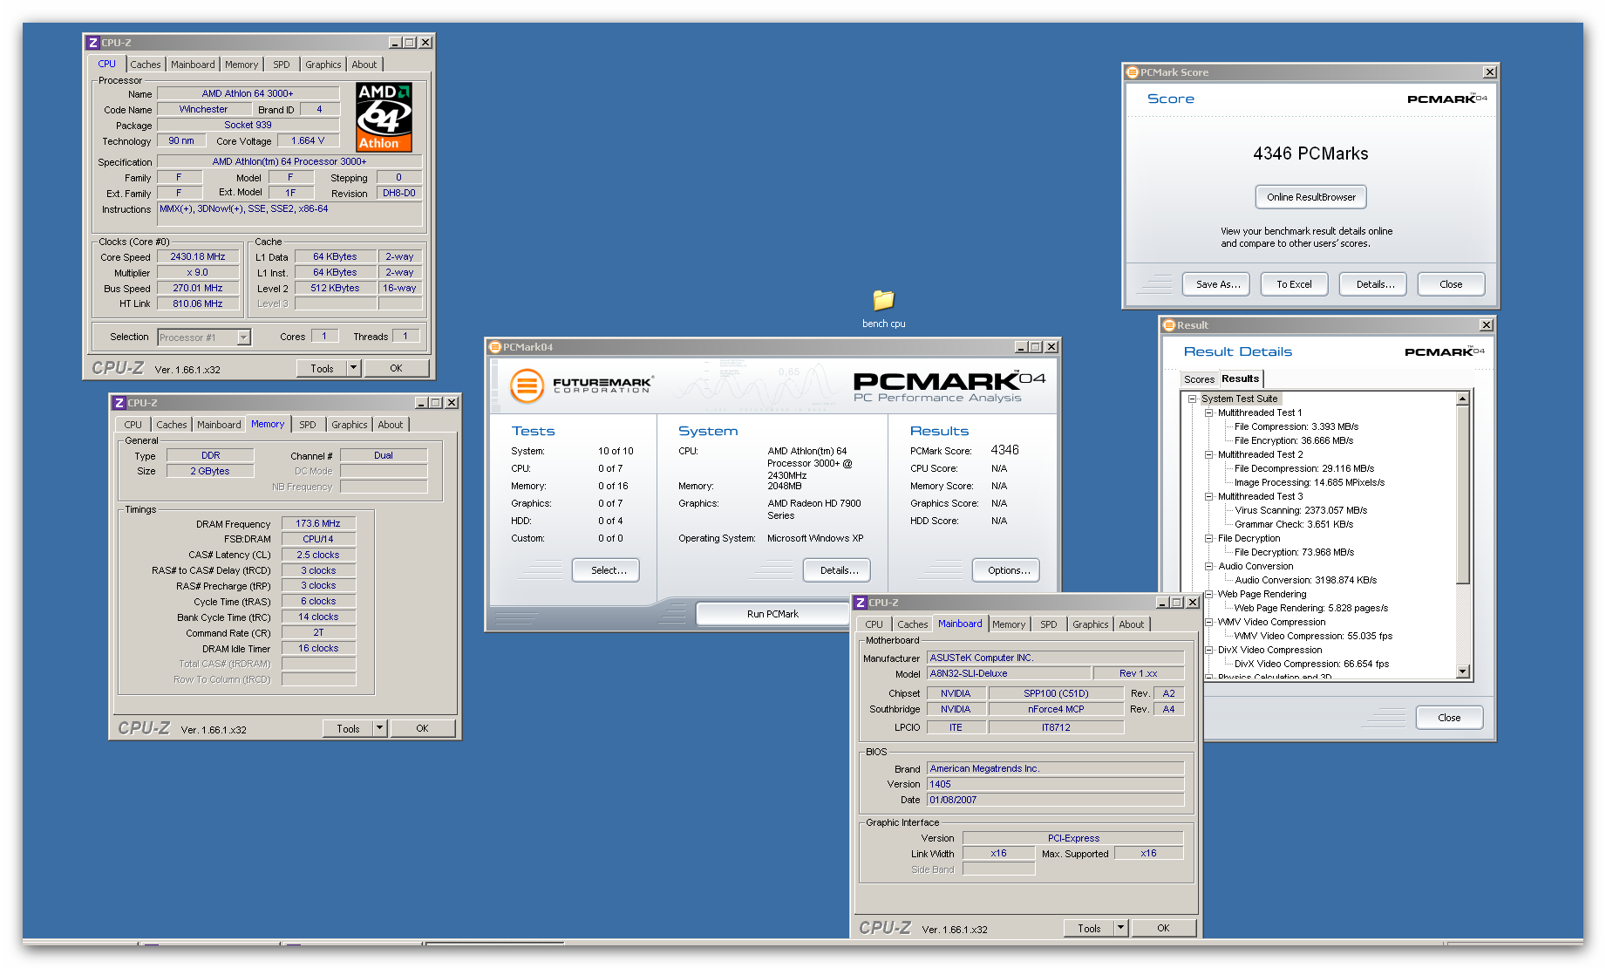
Task: Click Close button in PCMark Score window
Action: pos(1451,284)
